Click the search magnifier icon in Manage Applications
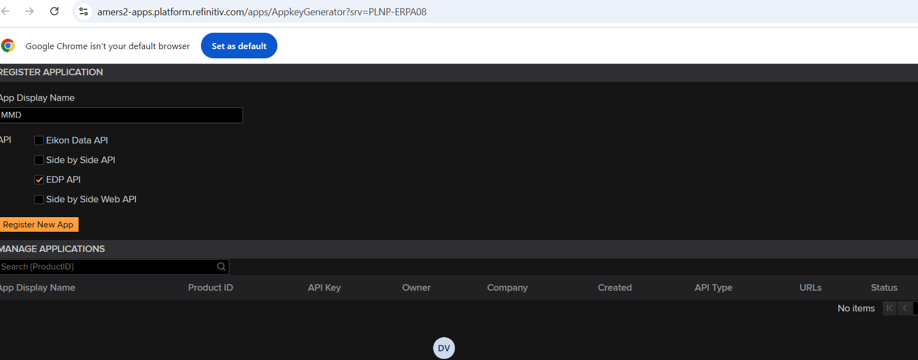Screen dimensions: 918x360 point(221,267)
